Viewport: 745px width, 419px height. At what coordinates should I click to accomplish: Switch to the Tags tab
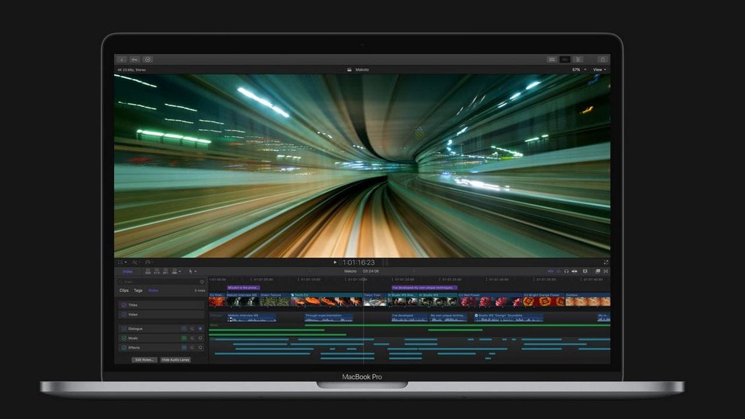tap(138, 290)
